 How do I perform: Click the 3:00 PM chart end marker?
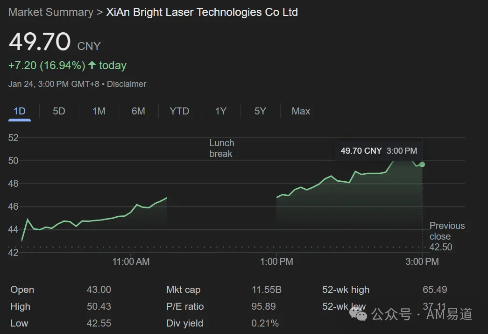click(422, 164)
